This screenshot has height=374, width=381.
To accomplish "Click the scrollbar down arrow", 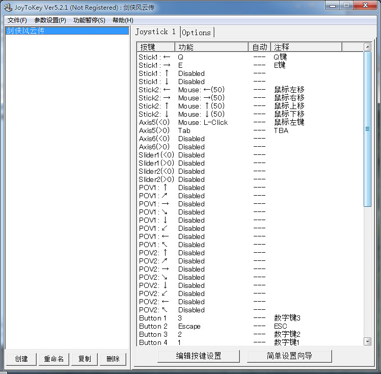I will pyautogui.click(x=367, y=341).
